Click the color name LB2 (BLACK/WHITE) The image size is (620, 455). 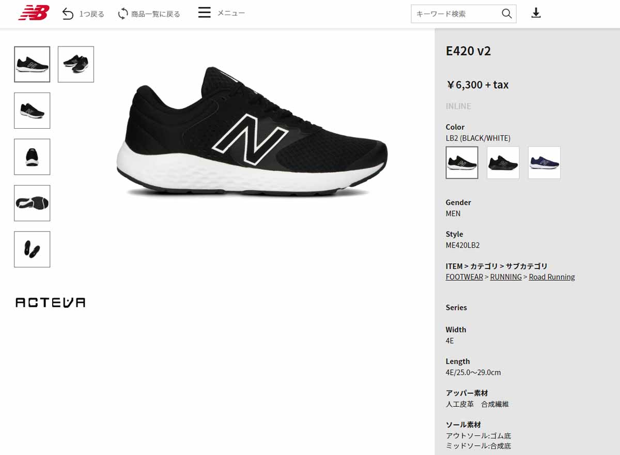pyautogui.click(x=478, y=139)
